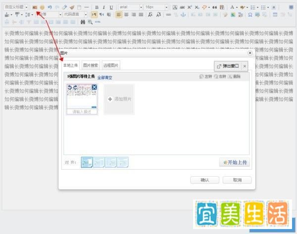297x234 pixels.
Task: Clear formatting with the eraser icon
Action: (64, 7)
